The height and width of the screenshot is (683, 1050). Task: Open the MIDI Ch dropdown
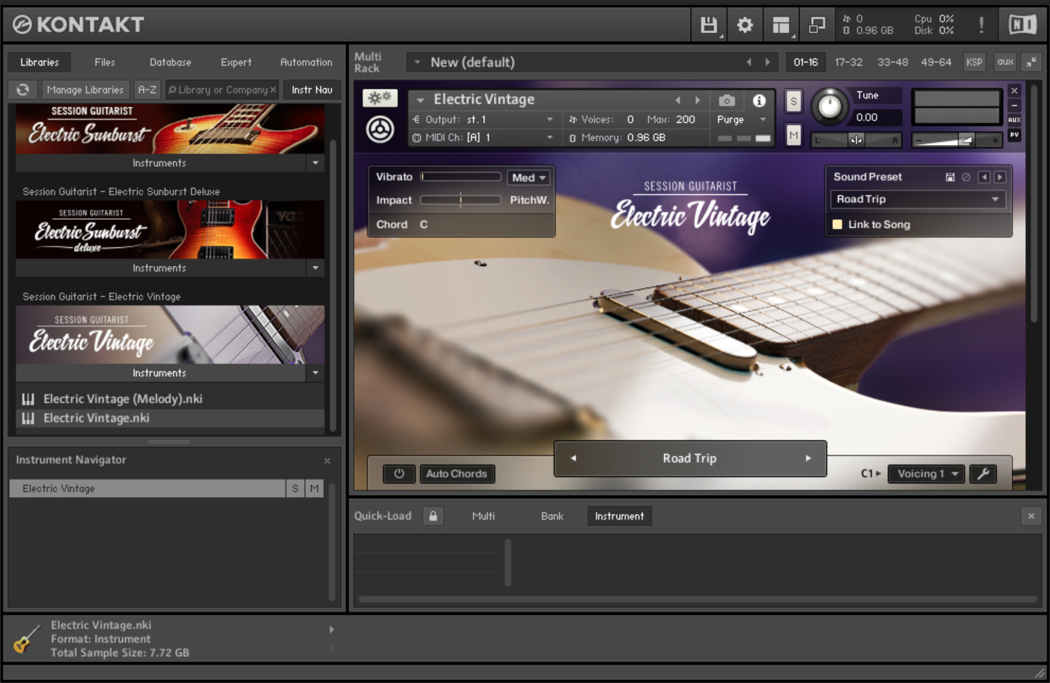484,138
